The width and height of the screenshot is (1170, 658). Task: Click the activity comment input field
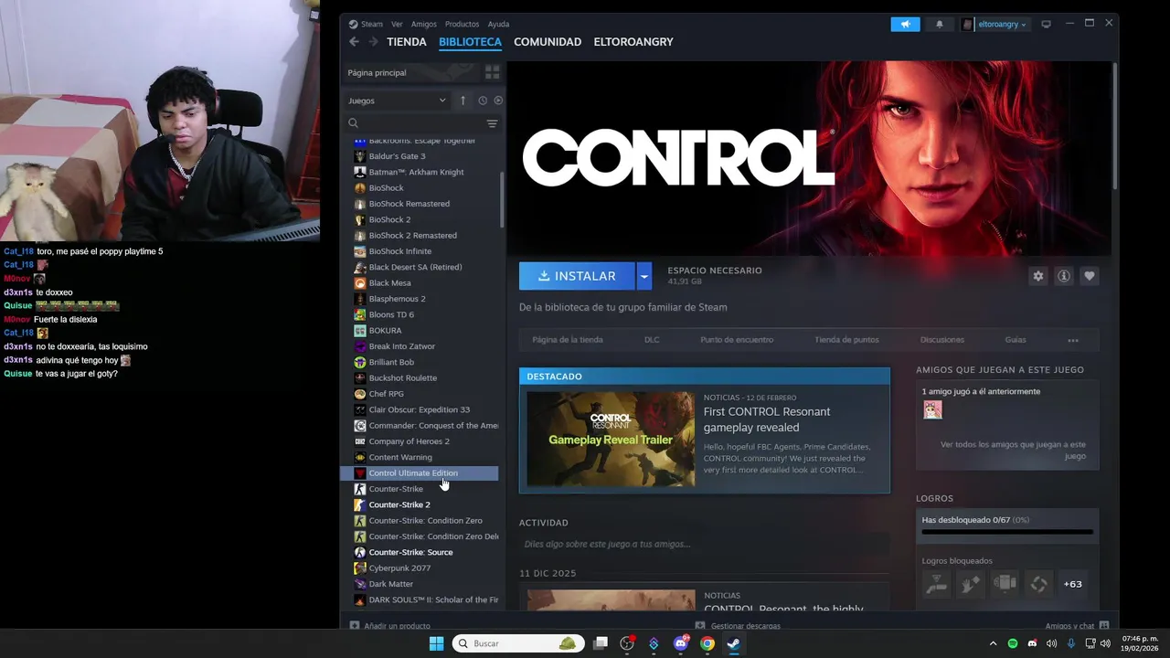(x=704, y=544)
